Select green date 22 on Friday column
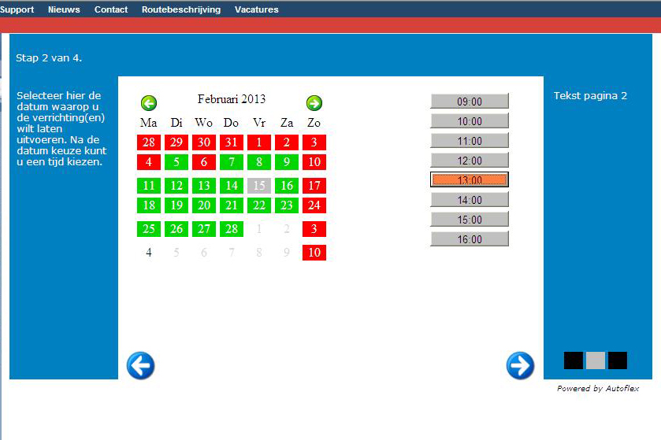The height and width of the screenshot is (440, 661). (259, 205)
